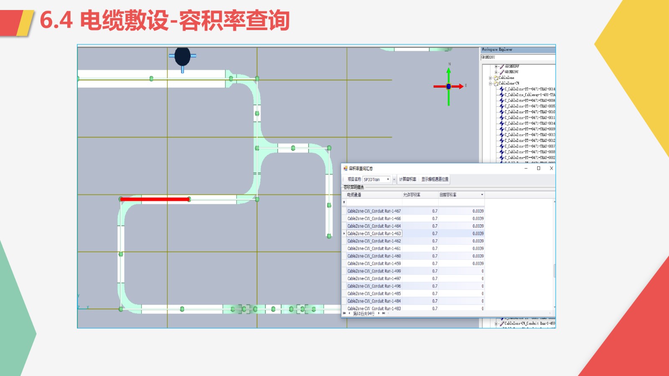Click folder icon of CableZone-CW node
The height and width of the screenshot is (376, 669).
coord(496,84)
